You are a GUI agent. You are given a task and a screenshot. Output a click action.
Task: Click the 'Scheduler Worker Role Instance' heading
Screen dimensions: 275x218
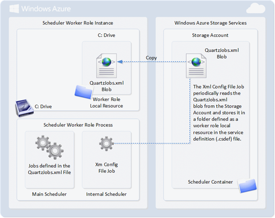click(78, 23)
